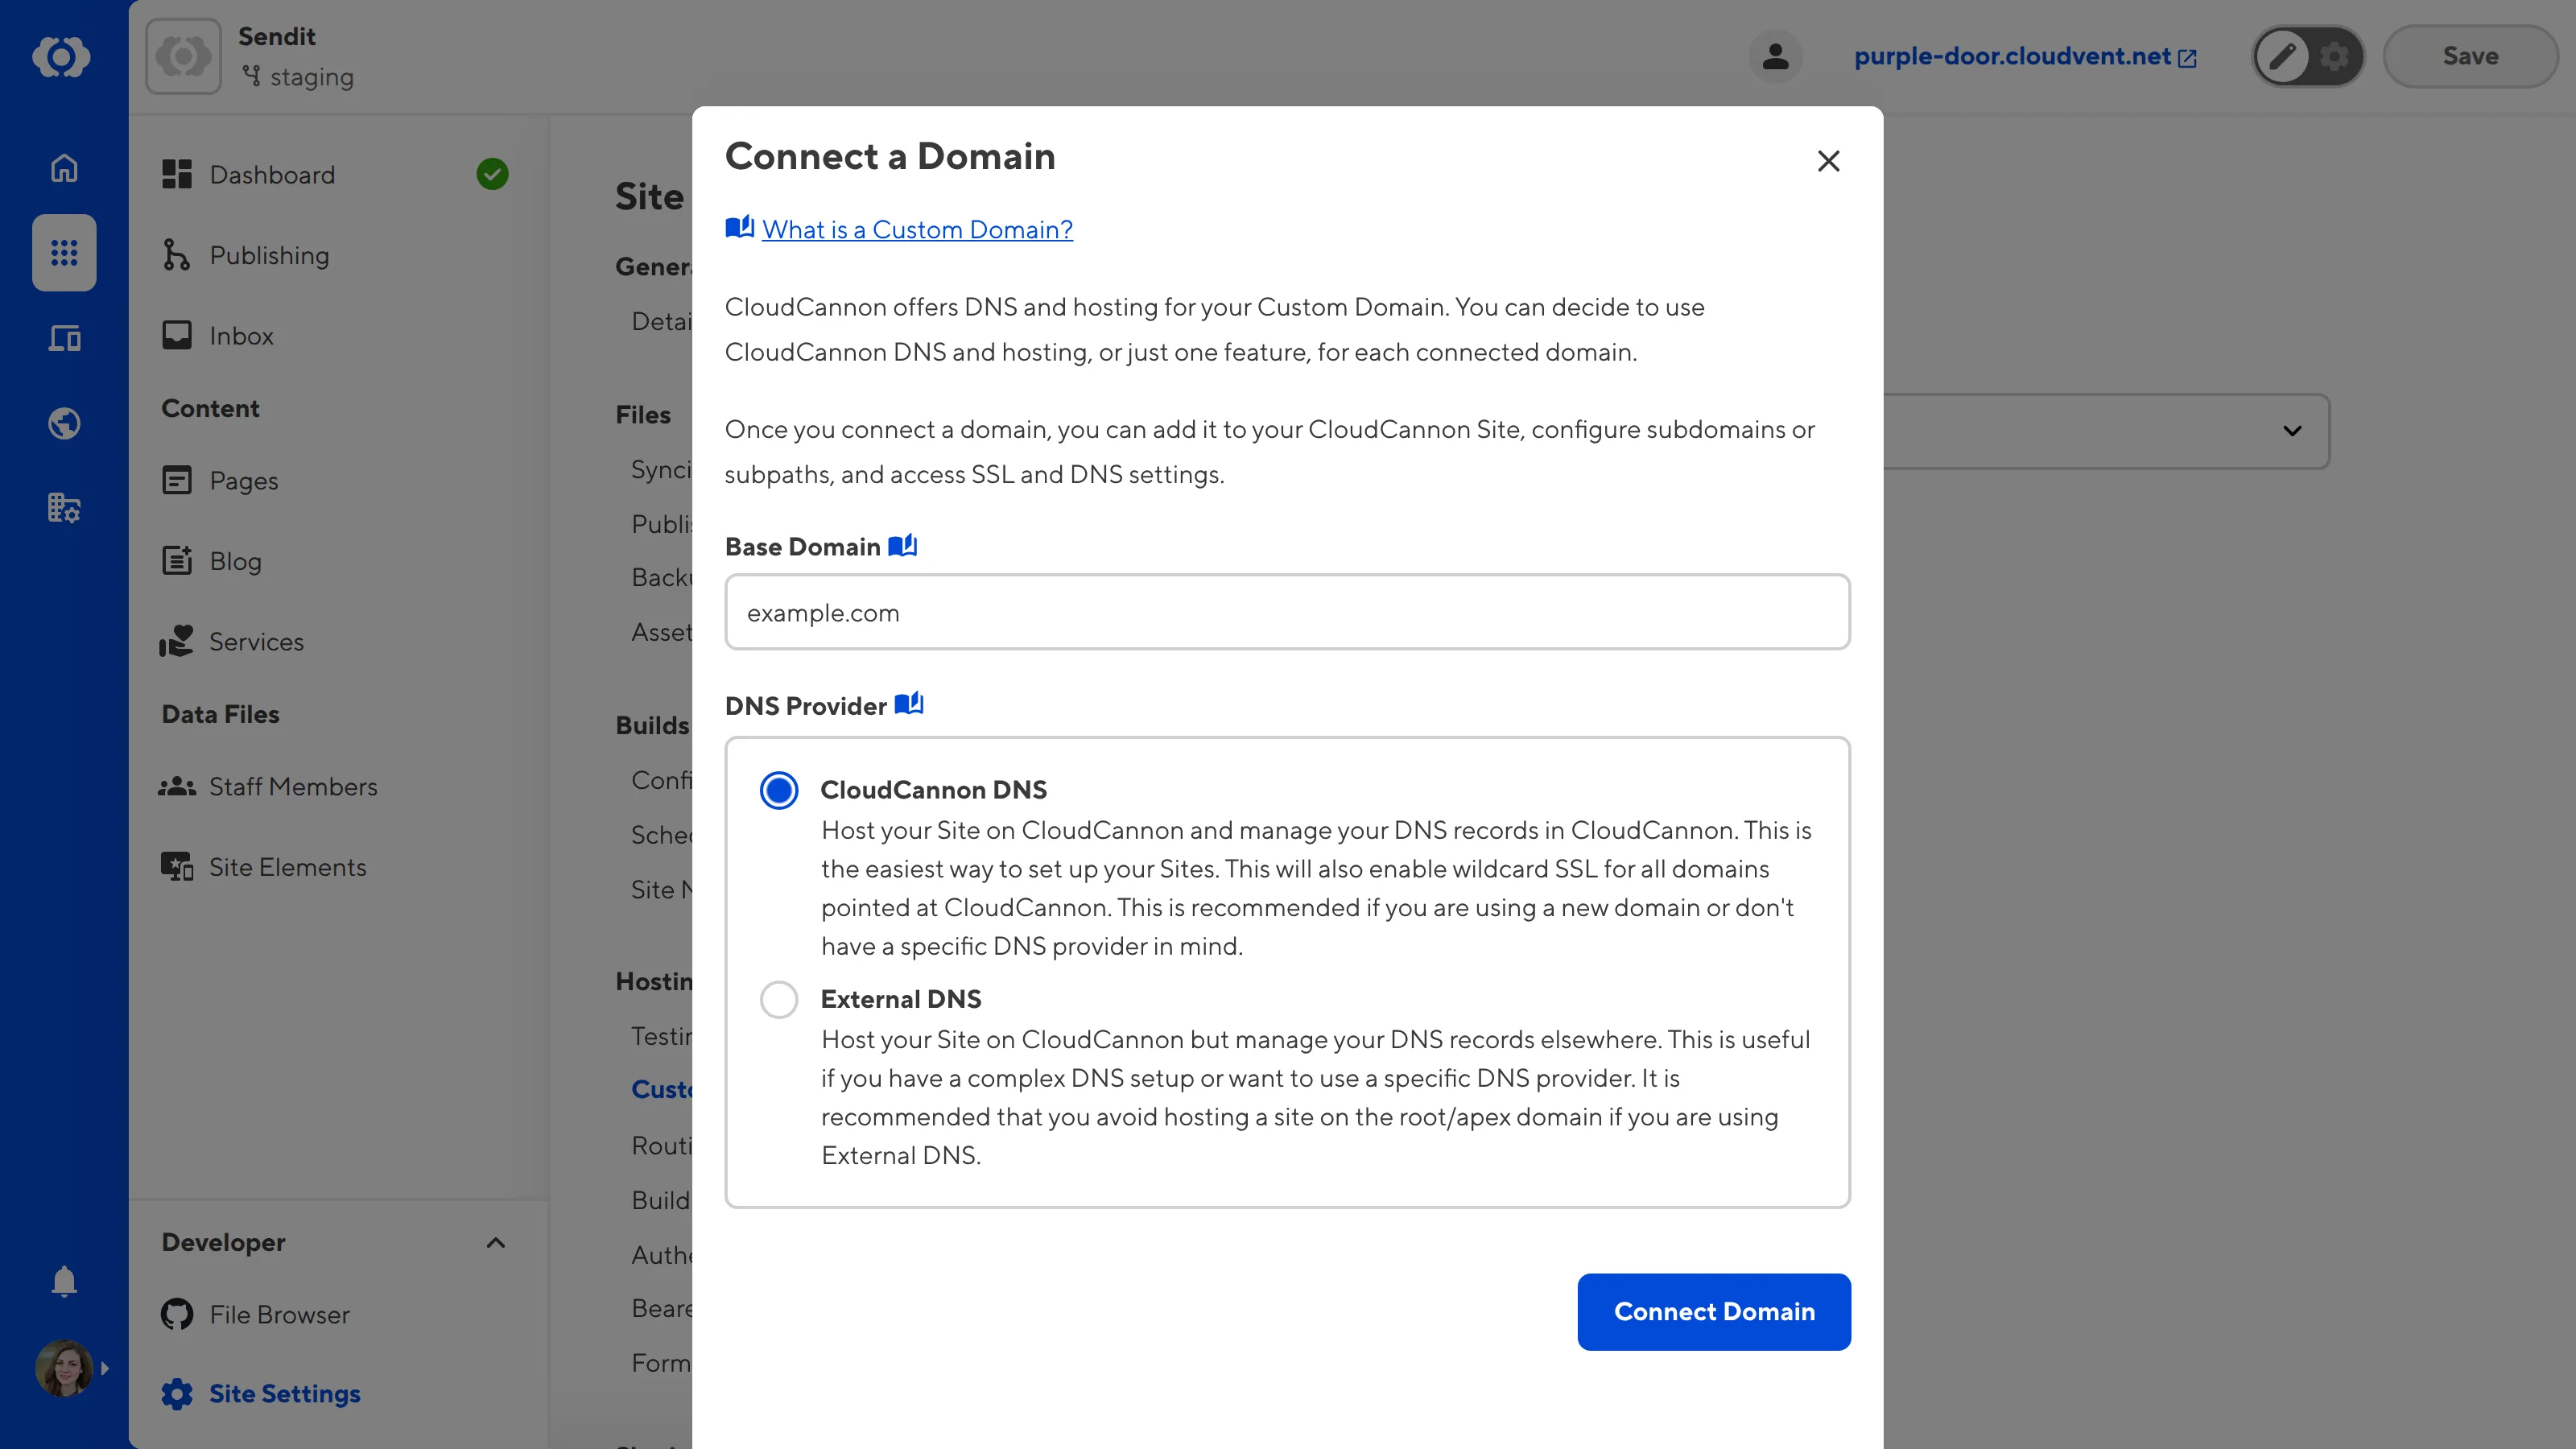This screenshot has width=2576, height=1449.
Task: Open the Inbox icon
Action: [x=177, y=335]
